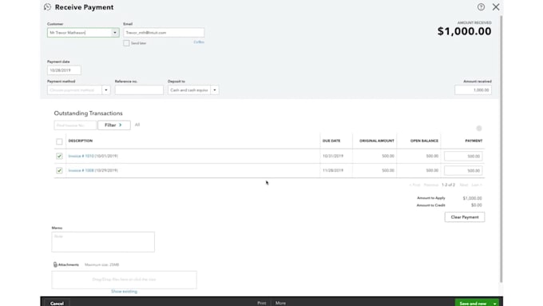The height and width of the screenshot is (306, 543).
Task: Uncheck the Invoice #1008 checkbox
Action: 59,170
